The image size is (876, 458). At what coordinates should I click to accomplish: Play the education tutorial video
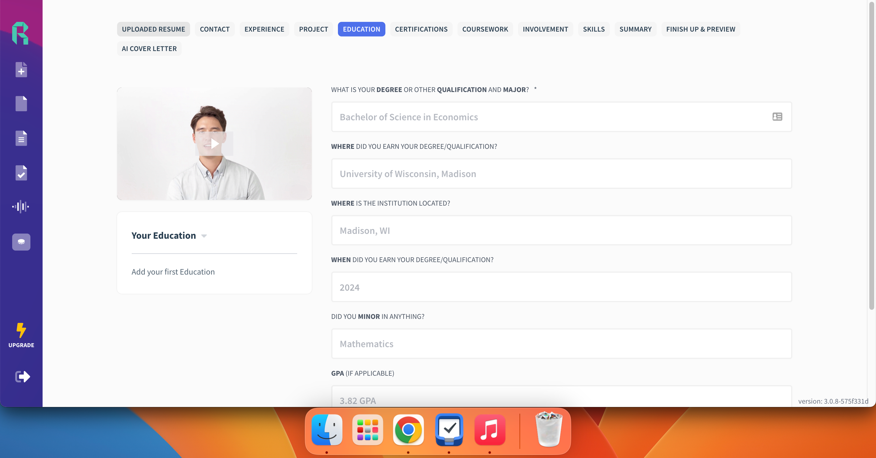click(214, 144)
